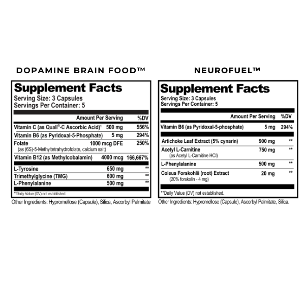Click Supplement Facts heading in Neurofuel panel
Image resolution: width=305 pixels, height=305 pixels.
215,88
